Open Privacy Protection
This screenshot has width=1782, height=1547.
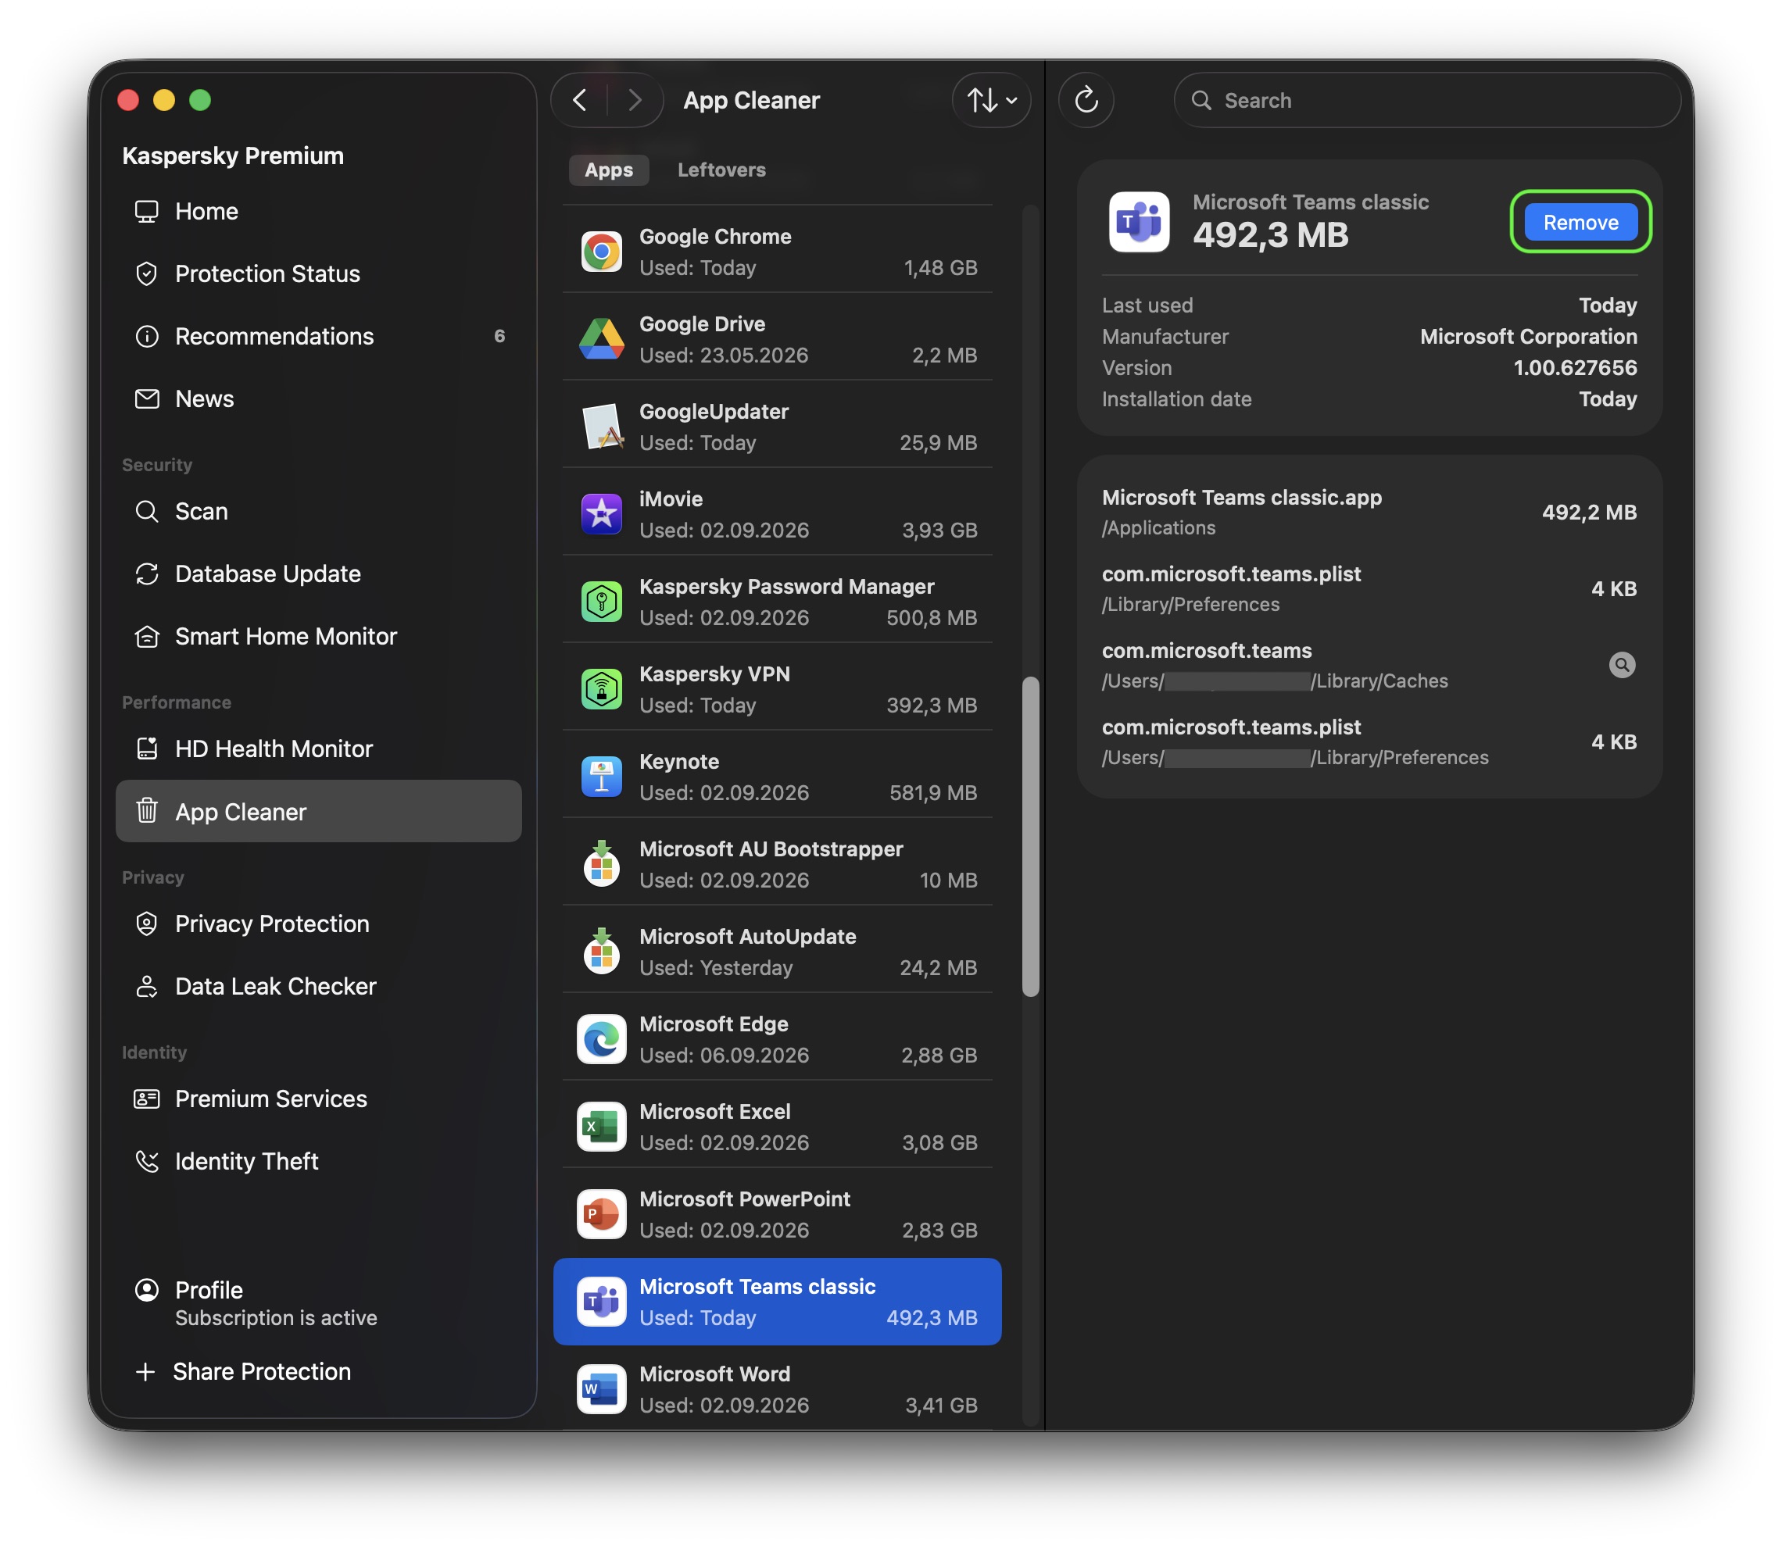click(x=318, y=924)
